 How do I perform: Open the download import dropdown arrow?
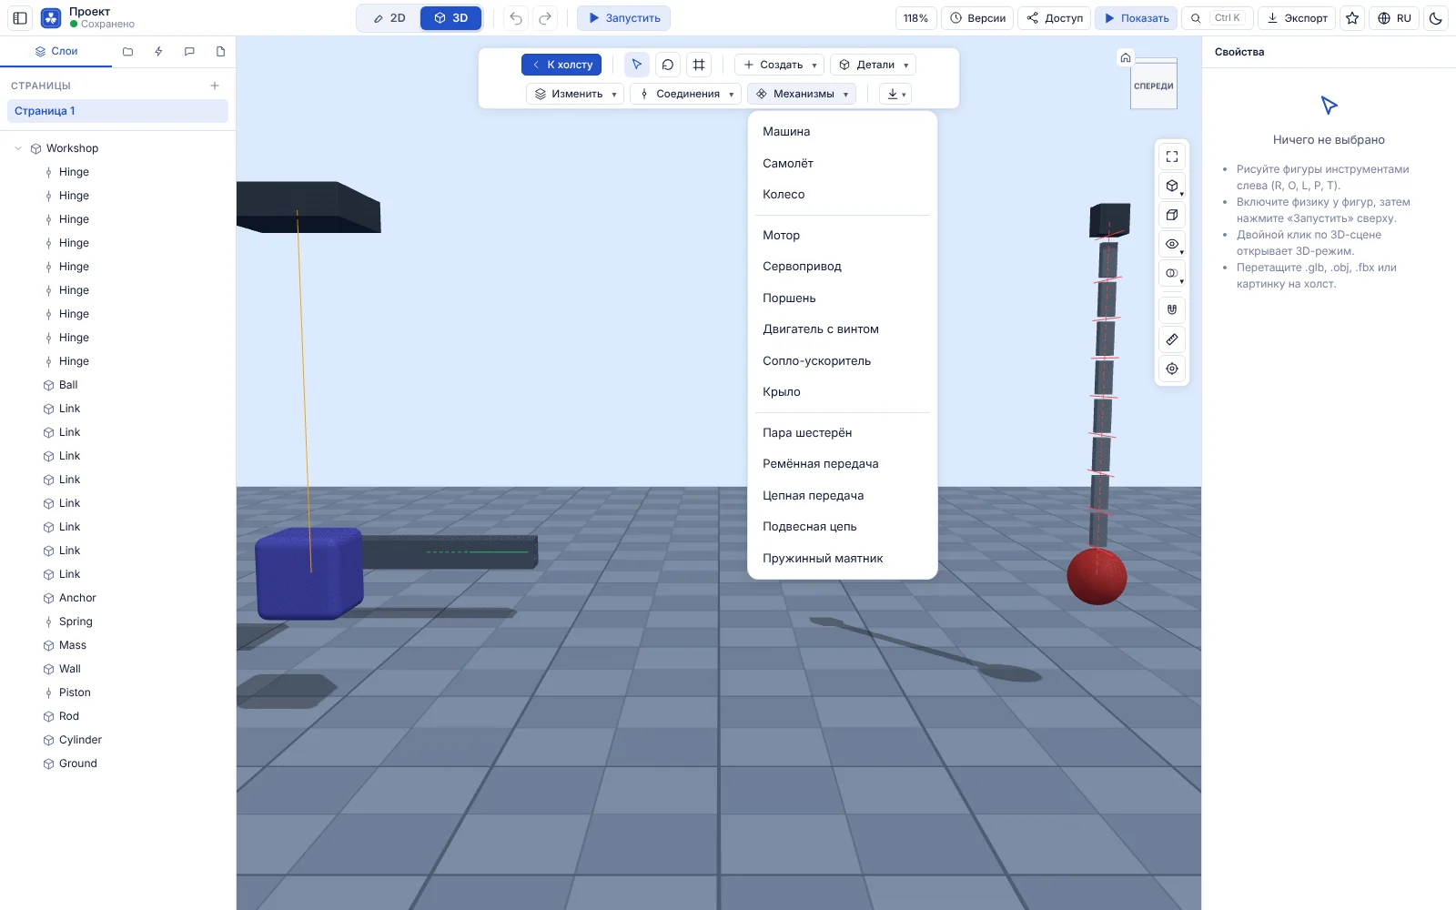point(895,94)
